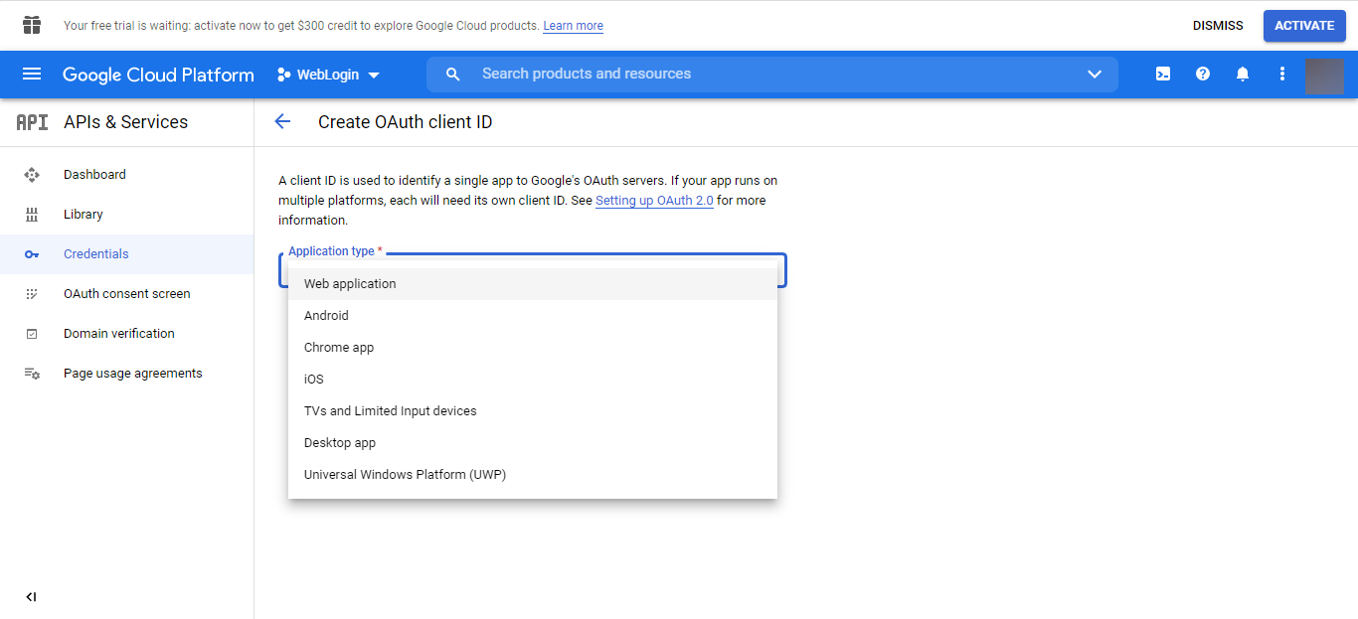Click the APIs & Services heading
The width and height of the screenshot is (1358, 619).
125,122
